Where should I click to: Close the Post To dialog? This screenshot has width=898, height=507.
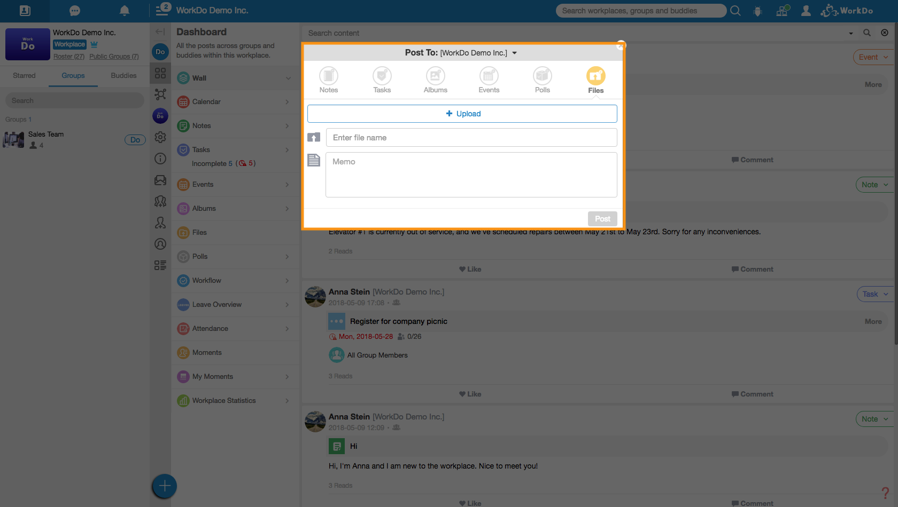[621, 45]
